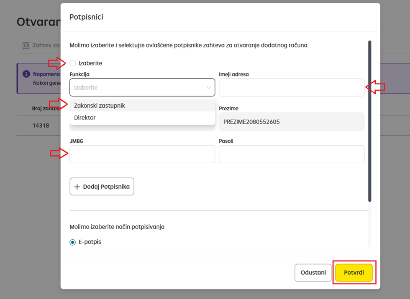This screenshot has width=410, height=299.
Task: Click into Pasoš input field
Action: click(x=292, y=154)
